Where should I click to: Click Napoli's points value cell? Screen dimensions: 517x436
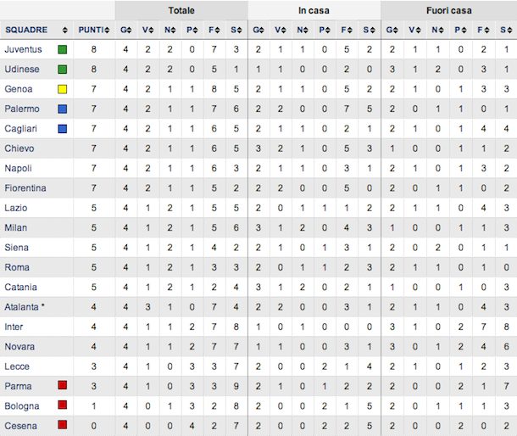tap(94, 168)
